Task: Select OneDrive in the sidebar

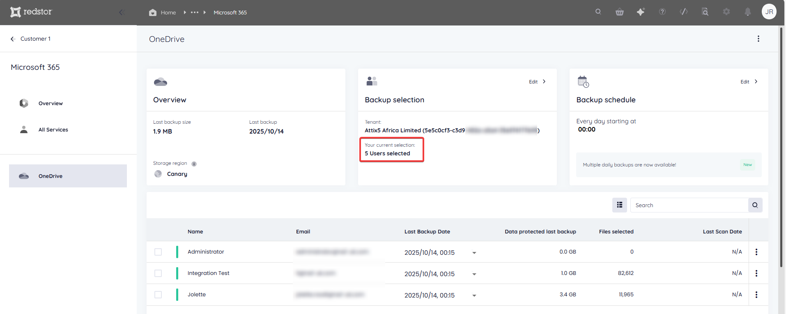Action: 68,176
